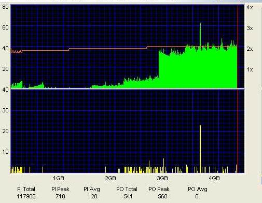This screenshot has width=262, height=203.
Task: Select the 30 label on PO axis
Action: 5,110
